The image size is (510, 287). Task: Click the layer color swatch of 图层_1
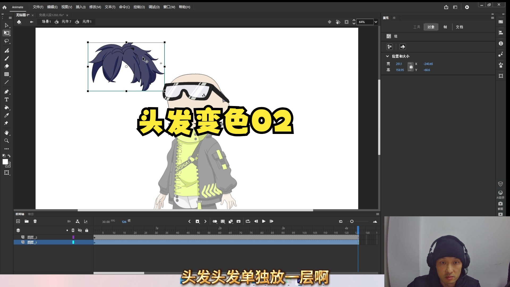74,242
